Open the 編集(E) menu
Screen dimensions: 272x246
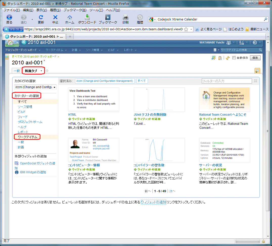click(x=28, y=10)
